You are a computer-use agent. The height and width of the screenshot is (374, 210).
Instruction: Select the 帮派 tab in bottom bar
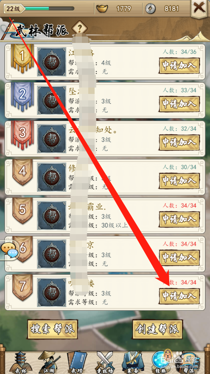(x=189, y=362)
